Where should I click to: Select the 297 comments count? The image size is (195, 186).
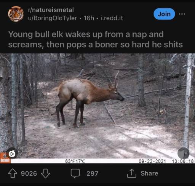point(93,173)
